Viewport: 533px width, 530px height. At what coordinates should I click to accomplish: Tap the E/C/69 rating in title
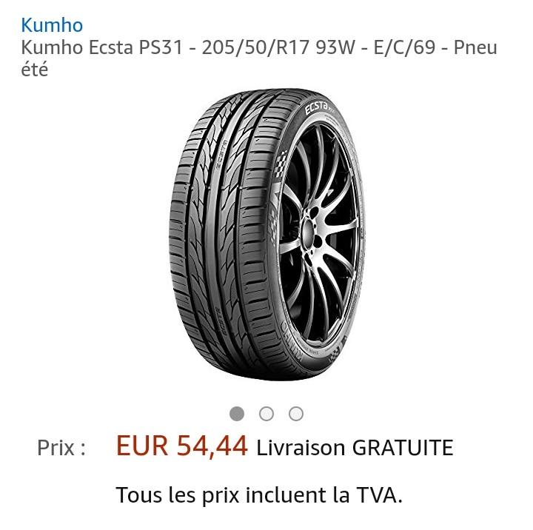point(404,47)
